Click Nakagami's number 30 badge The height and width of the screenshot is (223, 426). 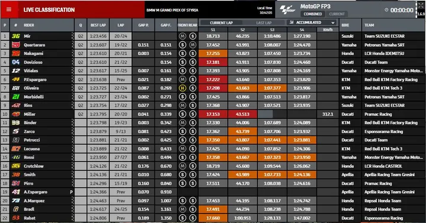[x=16, y=53]
